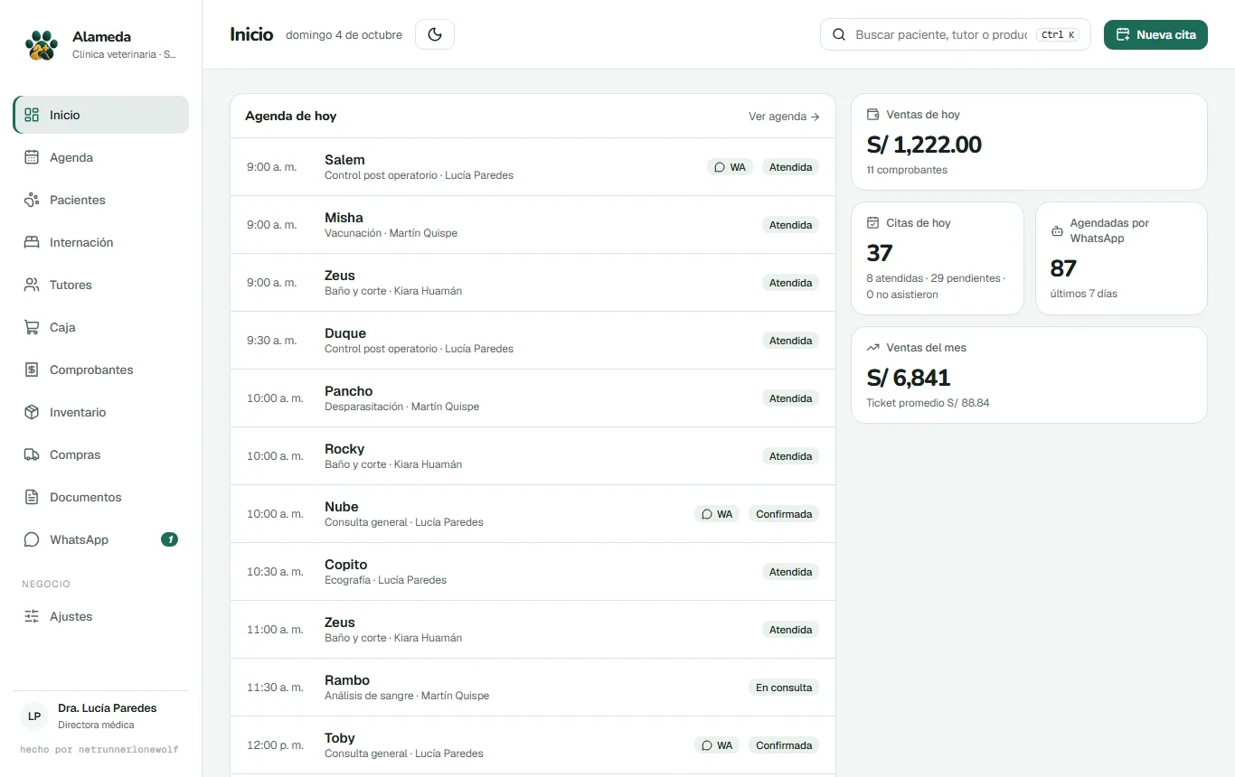
Task: Click the Tutores people icon
Action: [x=32, y=285]
